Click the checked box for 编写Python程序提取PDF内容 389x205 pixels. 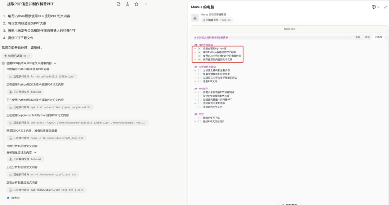(x=200, y=52)
